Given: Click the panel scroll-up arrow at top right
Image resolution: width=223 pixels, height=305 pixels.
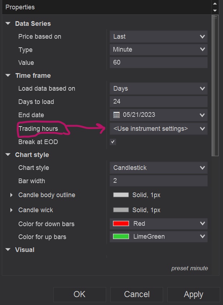Looking at the screenshot, I should pyautogui.click(x=215, y=4).
